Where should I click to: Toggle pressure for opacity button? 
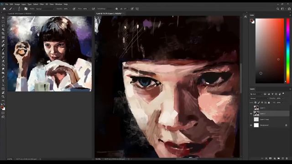[74, 9]
